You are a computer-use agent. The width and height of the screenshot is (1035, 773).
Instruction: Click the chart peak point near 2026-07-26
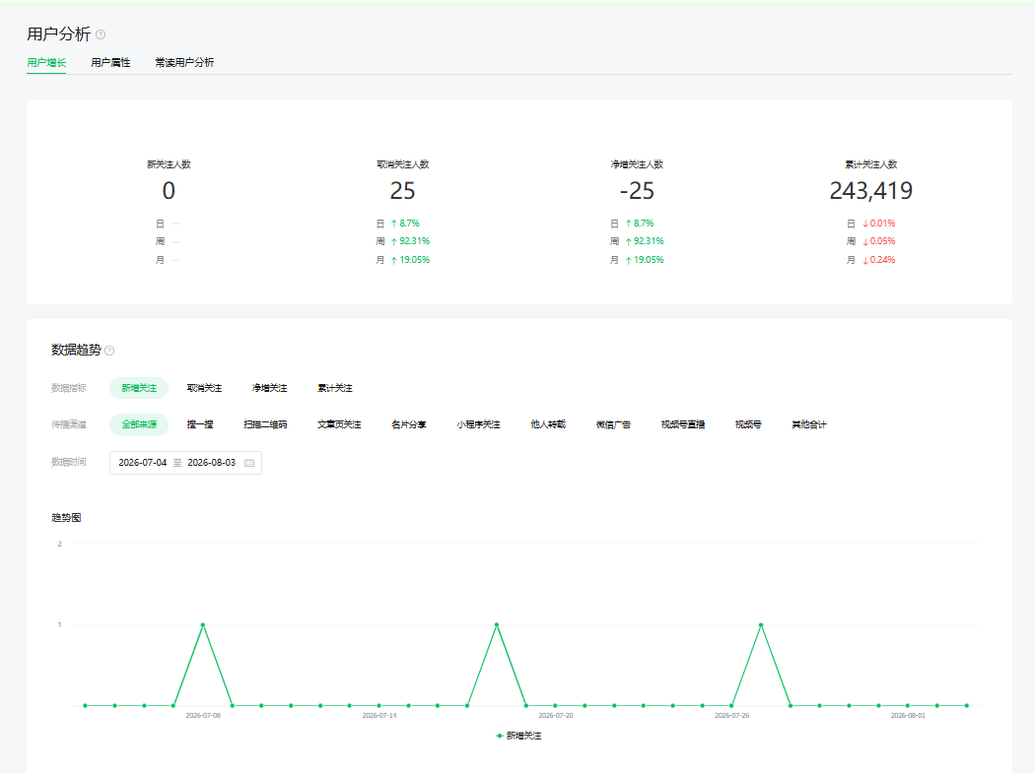pos(761,624)
